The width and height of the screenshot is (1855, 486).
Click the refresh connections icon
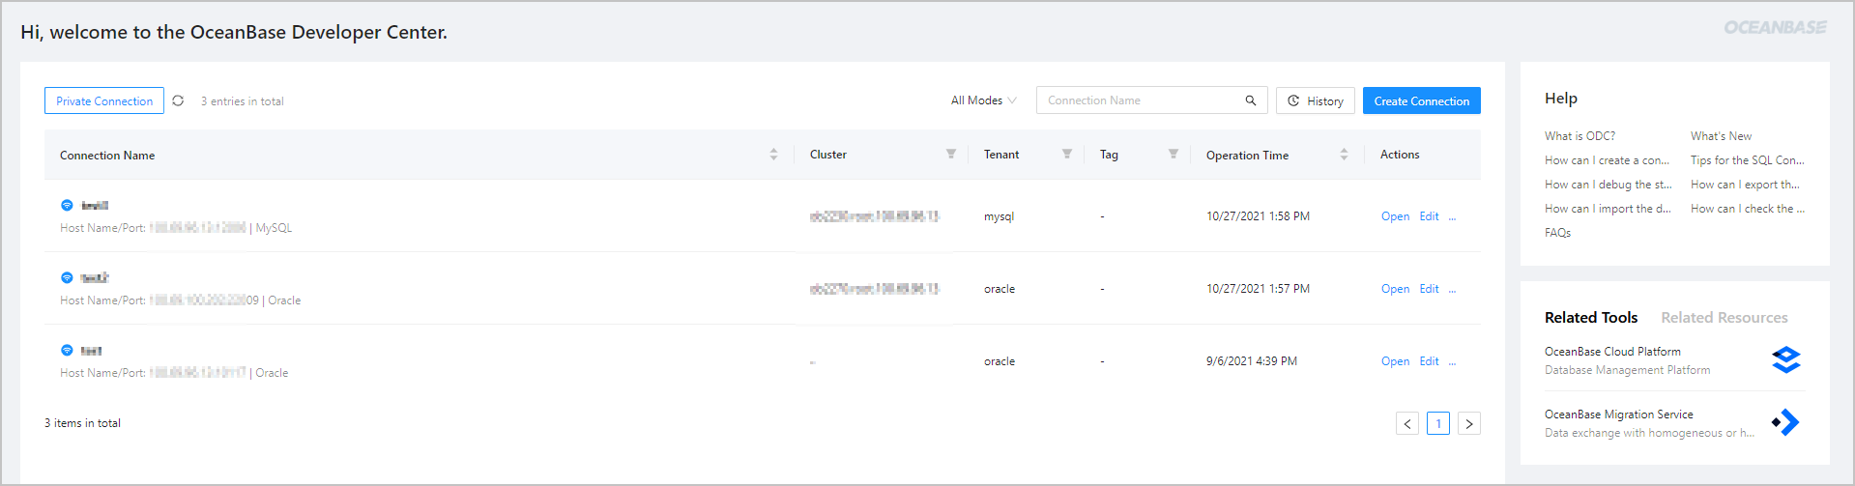point(178,100)
